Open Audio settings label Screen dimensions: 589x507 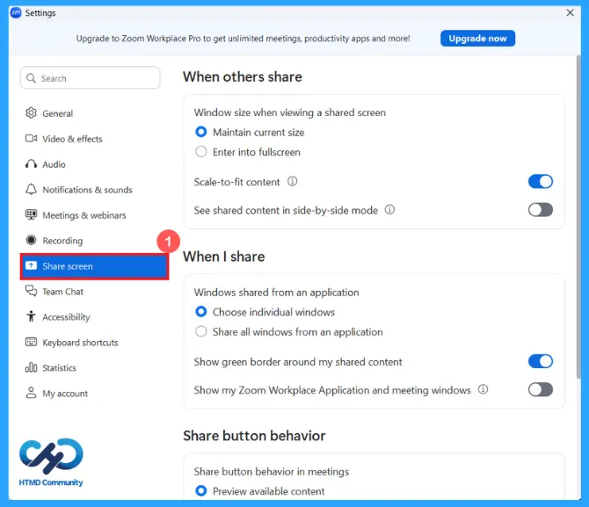(x=55, y=164)
